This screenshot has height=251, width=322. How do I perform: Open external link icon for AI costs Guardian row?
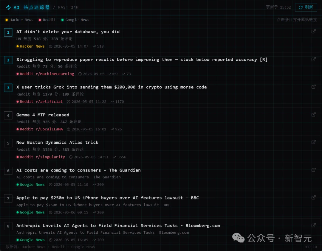(x=313, y=170)
